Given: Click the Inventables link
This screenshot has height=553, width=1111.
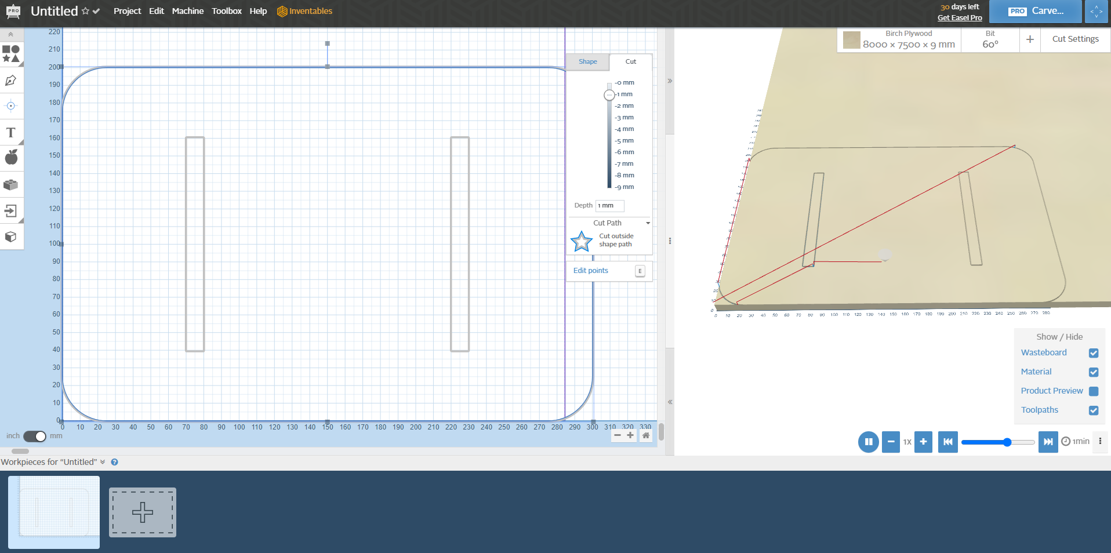Looking at the screenshot, I should pyautogui.click(x=305, y=11).
